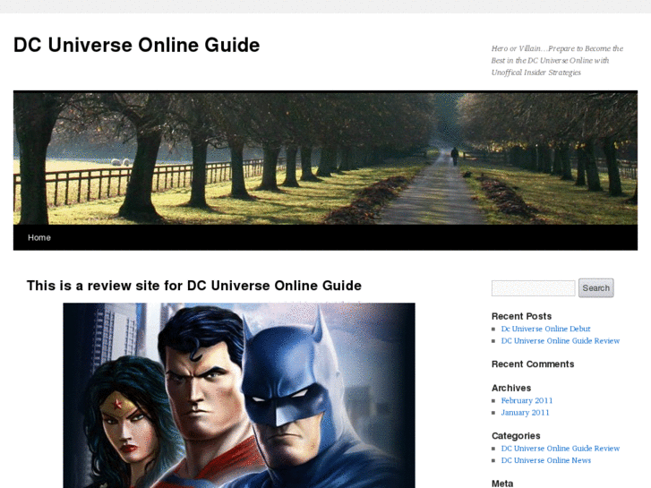Click the tree-lined path header image
Image resolution: width=651 pixels, height=488 pixels.
pyautogui.click(x=325, y=158)
